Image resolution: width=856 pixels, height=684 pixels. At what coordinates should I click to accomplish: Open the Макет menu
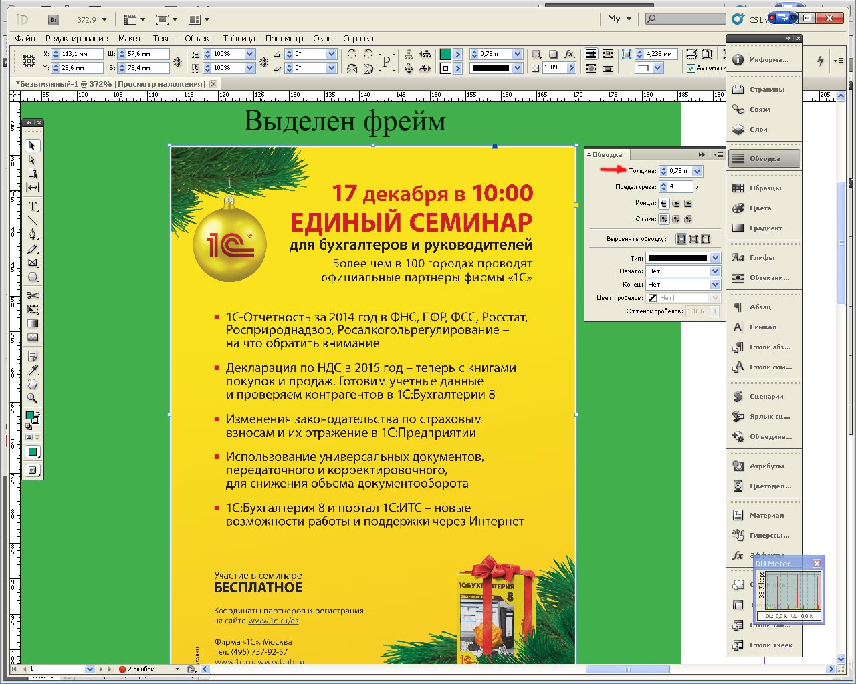point(130,39)
